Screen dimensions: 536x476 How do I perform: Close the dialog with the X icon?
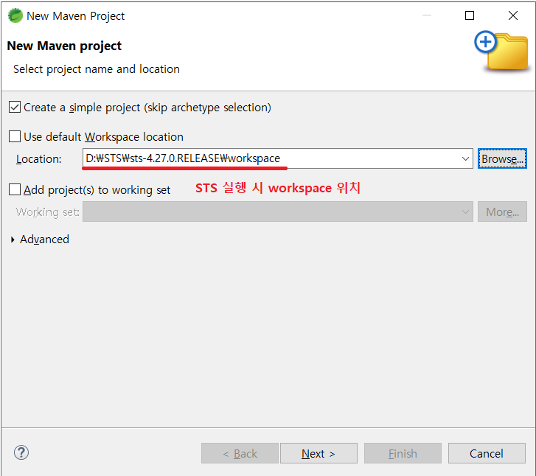click(x=513, y=15)
